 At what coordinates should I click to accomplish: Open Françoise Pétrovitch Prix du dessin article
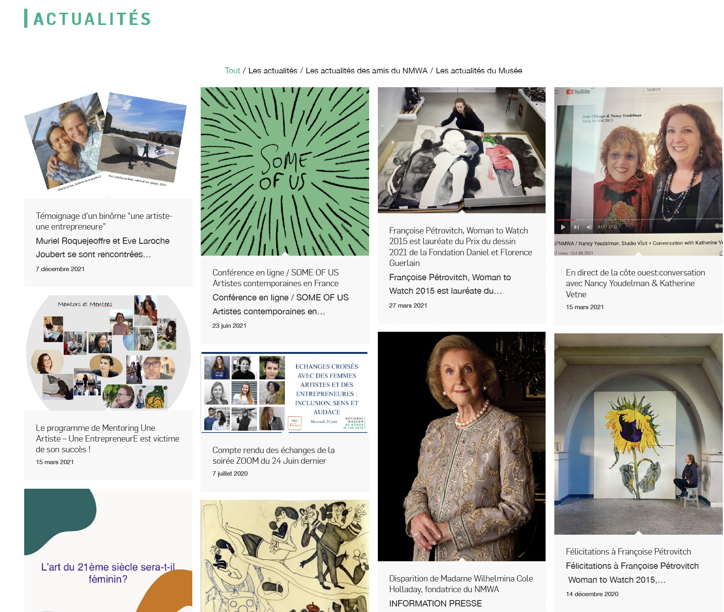coord(461,247)
